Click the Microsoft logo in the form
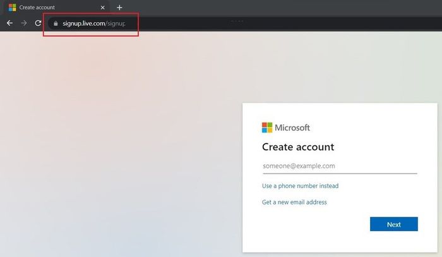The width and height of the screenshot is (442, 257). (286, 128)
